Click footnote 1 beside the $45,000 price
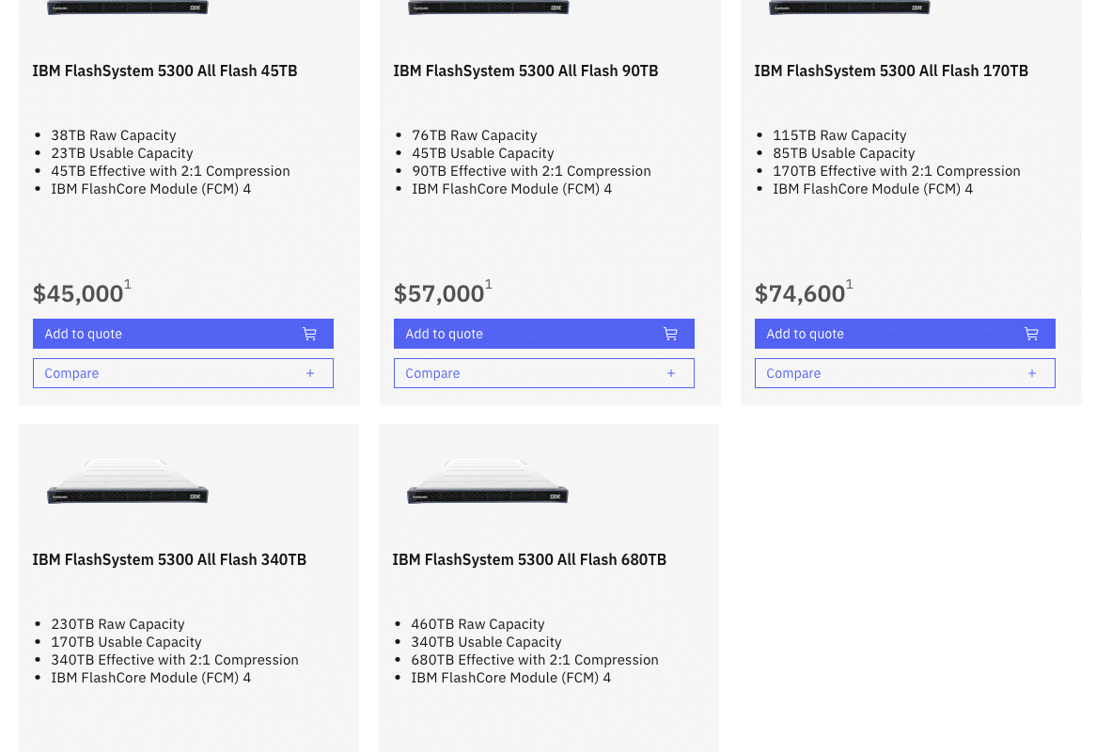Viewport: 1112px width, 752px height. 128,285
